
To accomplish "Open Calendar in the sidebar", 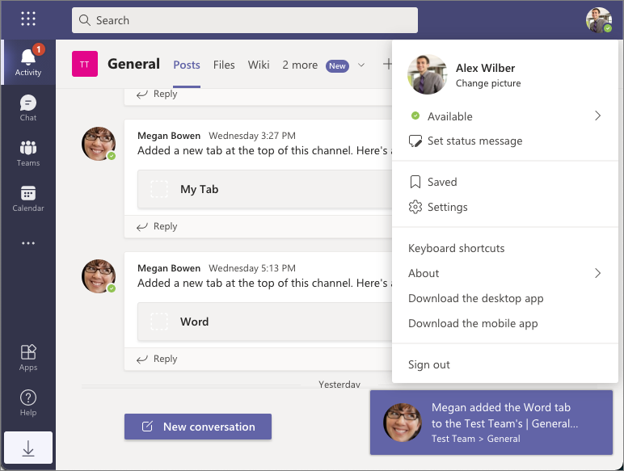I will pyautogui.click(x=27, y=199).
